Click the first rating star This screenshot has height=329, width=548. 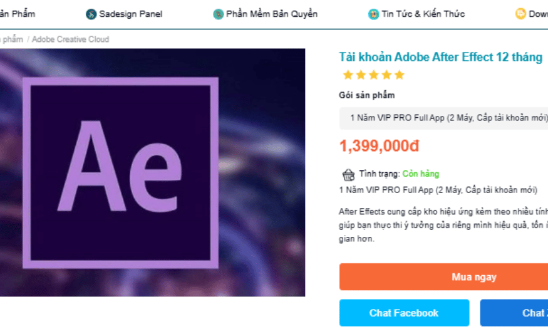348,75
